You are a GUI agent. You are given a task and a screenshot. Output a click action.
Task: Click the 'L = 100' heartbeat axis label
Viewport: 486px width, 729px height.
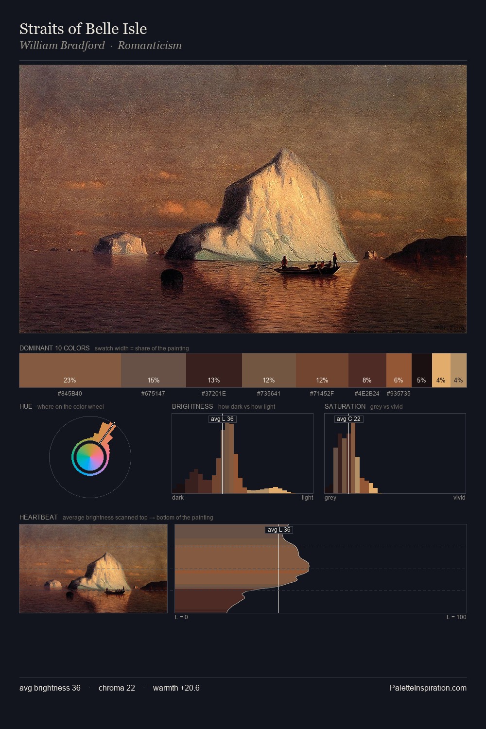click(456, 617)
